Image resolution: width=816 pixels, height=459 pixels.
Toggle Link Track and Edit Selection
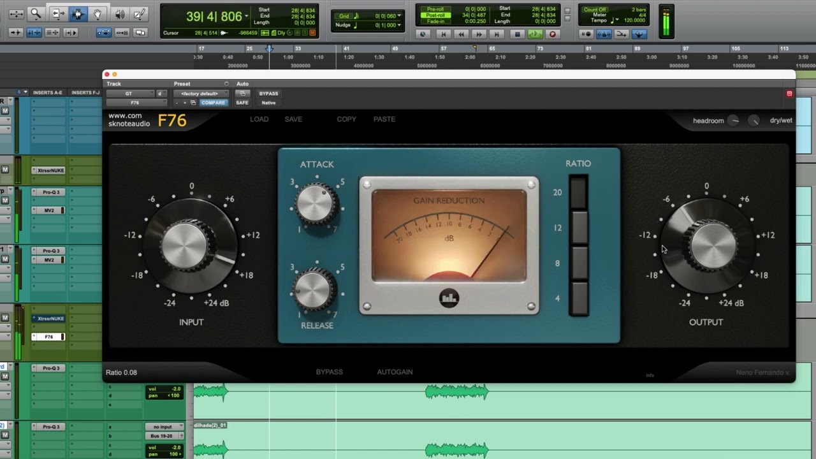pyautogui.click(x=52, y=33)
